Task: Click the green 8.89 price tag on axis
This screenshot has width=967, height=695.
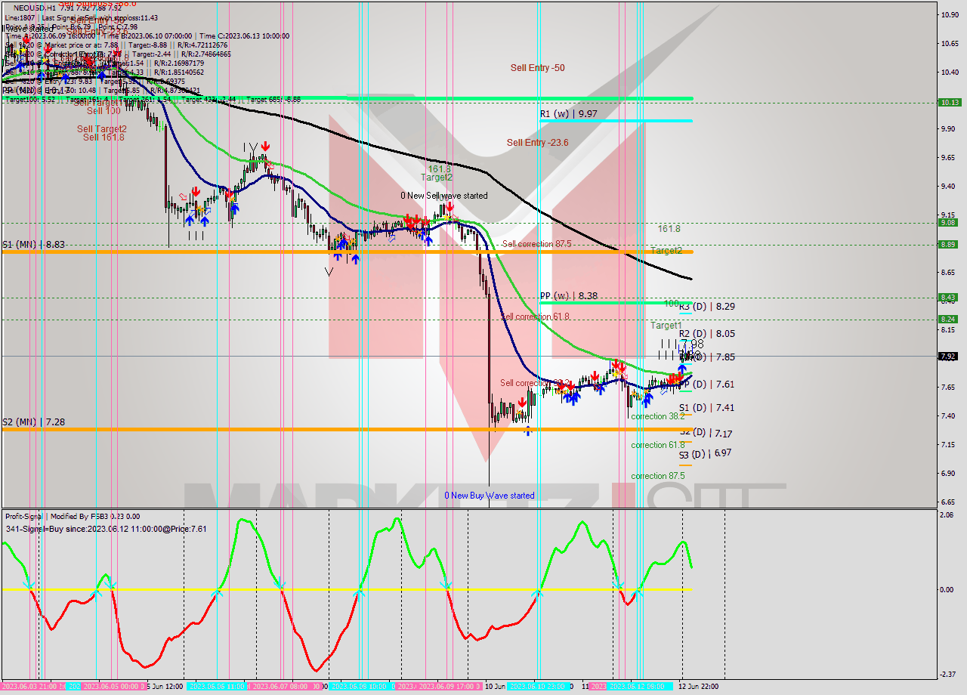Action: coord(949,244)
